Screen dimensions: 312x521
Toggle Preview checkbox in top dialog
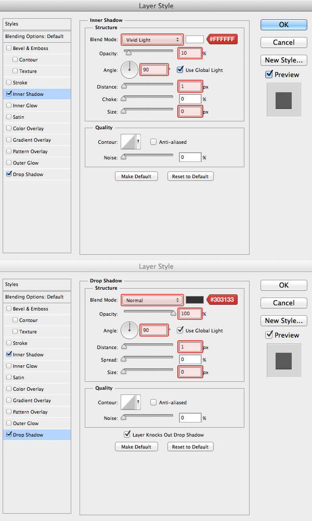269,75
